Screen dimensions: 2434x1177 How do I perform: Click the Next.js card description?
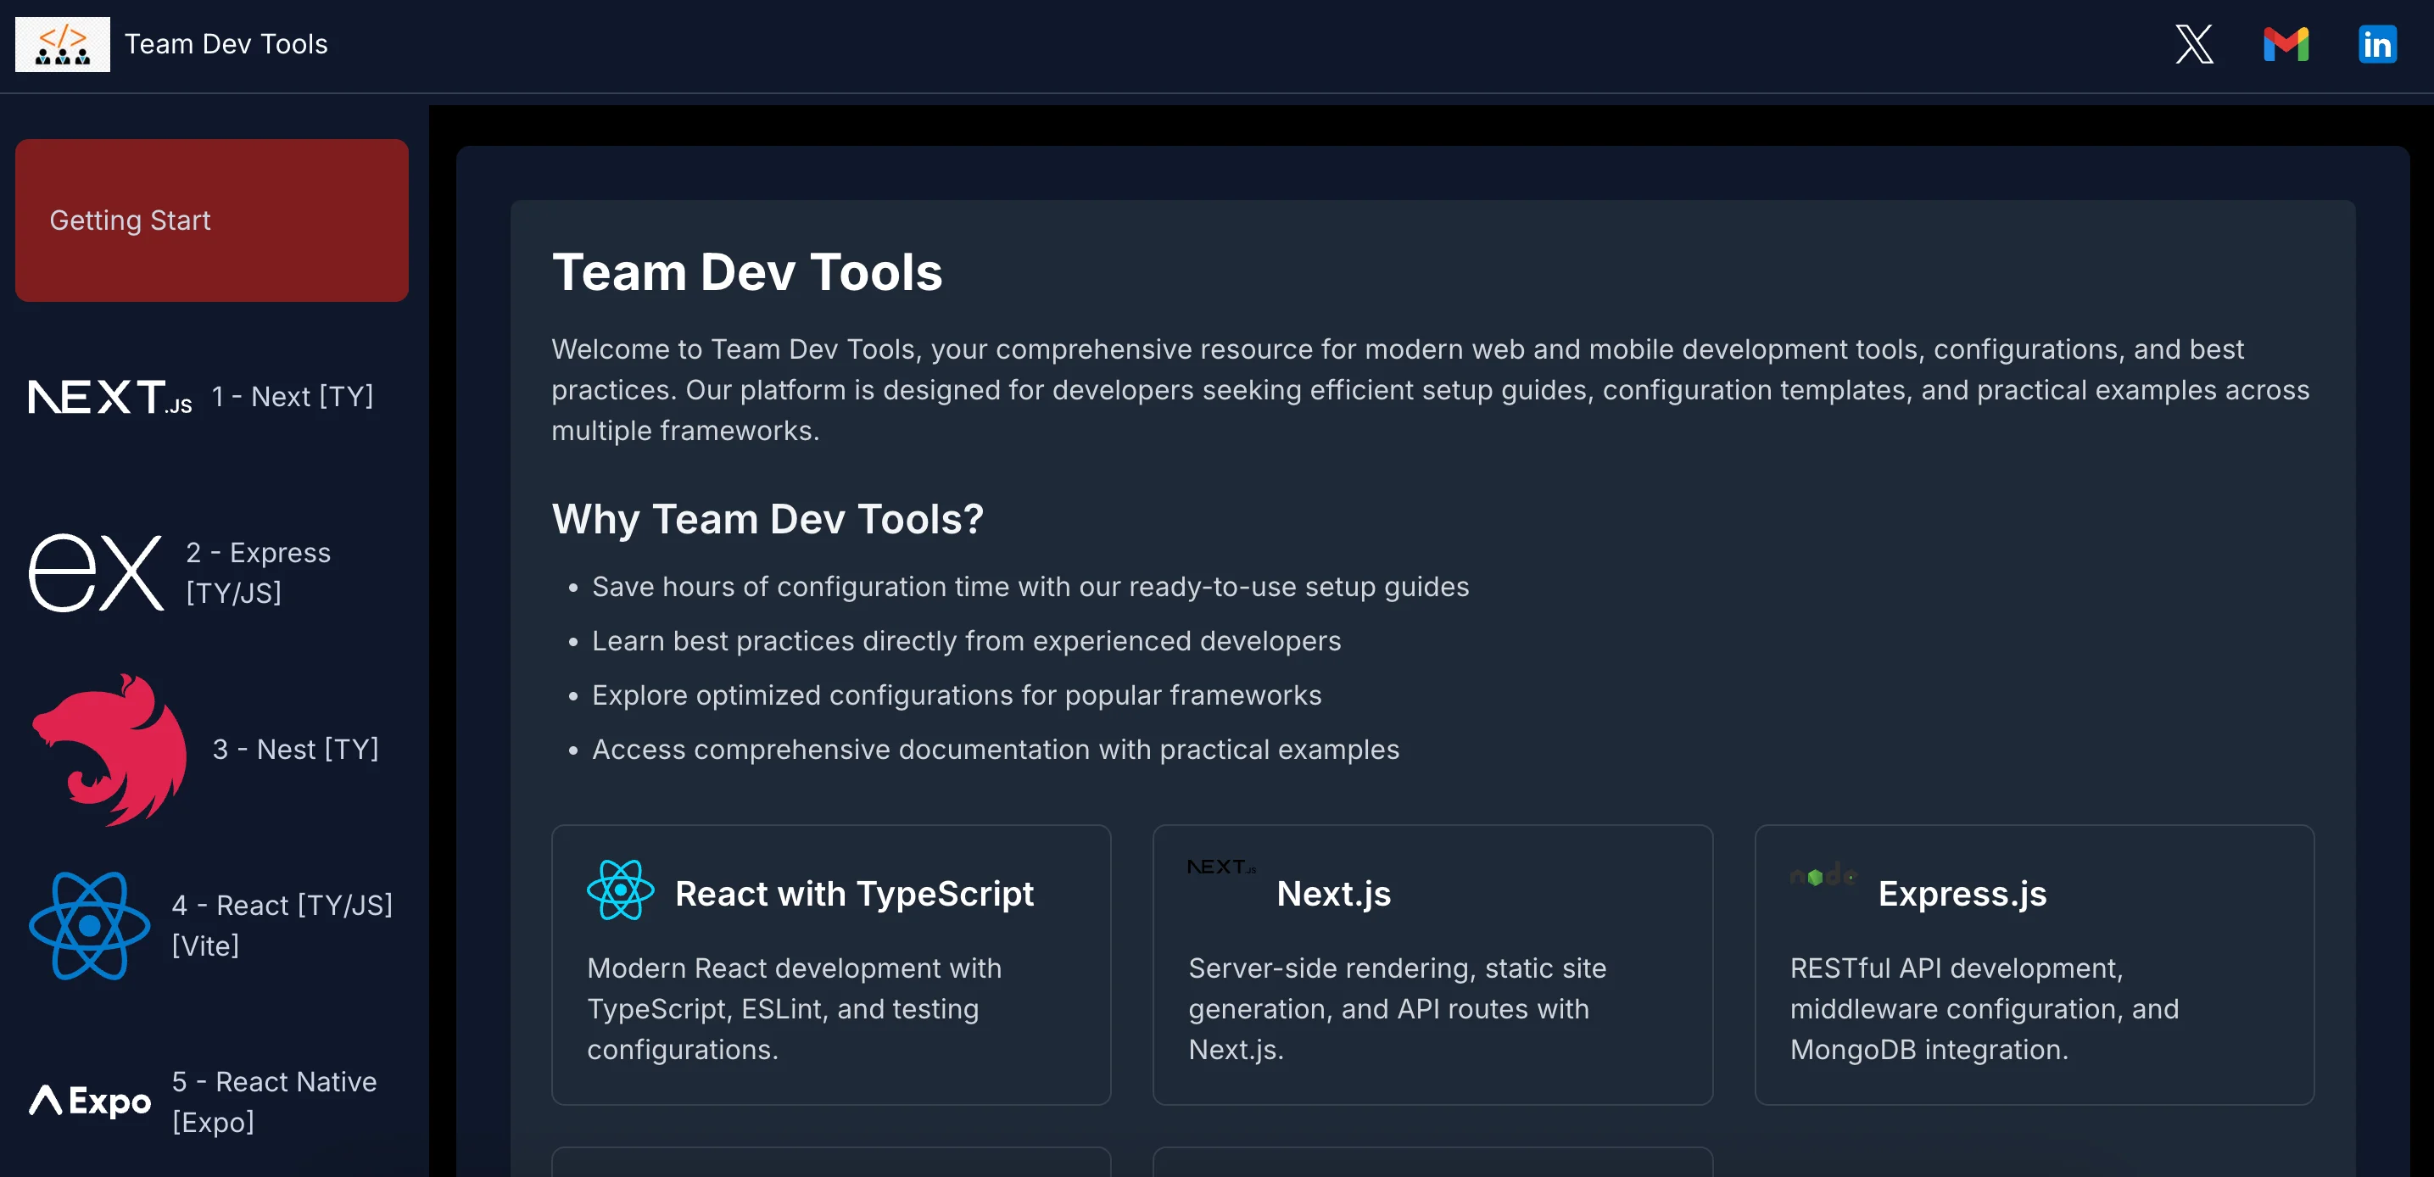[1397, 1009]
